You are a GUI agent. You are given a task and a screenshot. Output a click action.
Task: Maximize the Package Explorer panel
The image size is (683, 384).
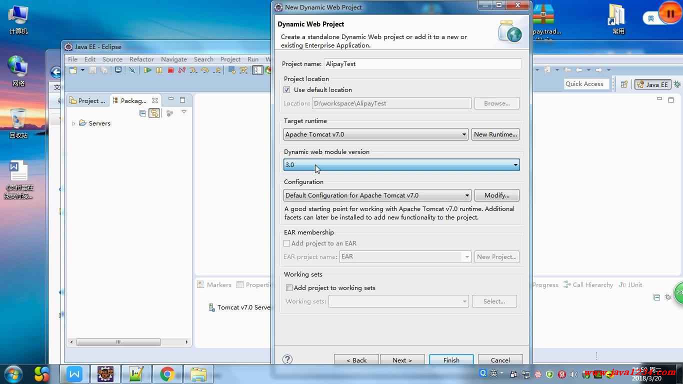pyautogui.click(x=182, y=100)
